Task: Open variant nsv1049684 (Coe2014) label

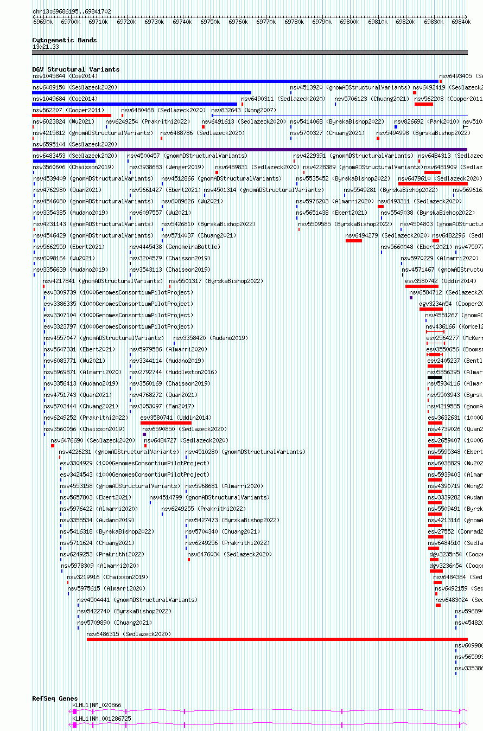Action: tap(65, 99)
